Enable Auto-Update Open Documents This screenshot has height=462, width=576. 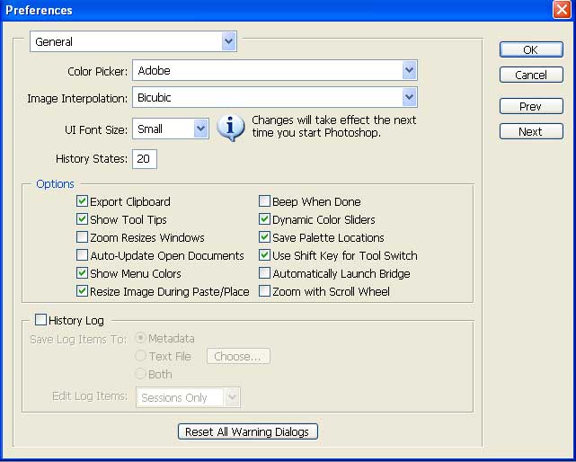(82, 255)
